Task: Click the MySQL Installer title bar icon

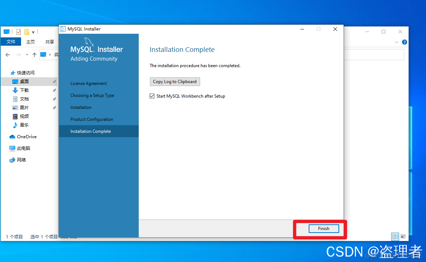Action: pyautogui.click(x=63, y=29)
